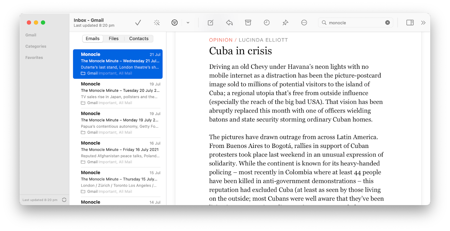450x231 pixels.
Task: Show hidden toolbar items with double chevron
Action: [423, 23]
